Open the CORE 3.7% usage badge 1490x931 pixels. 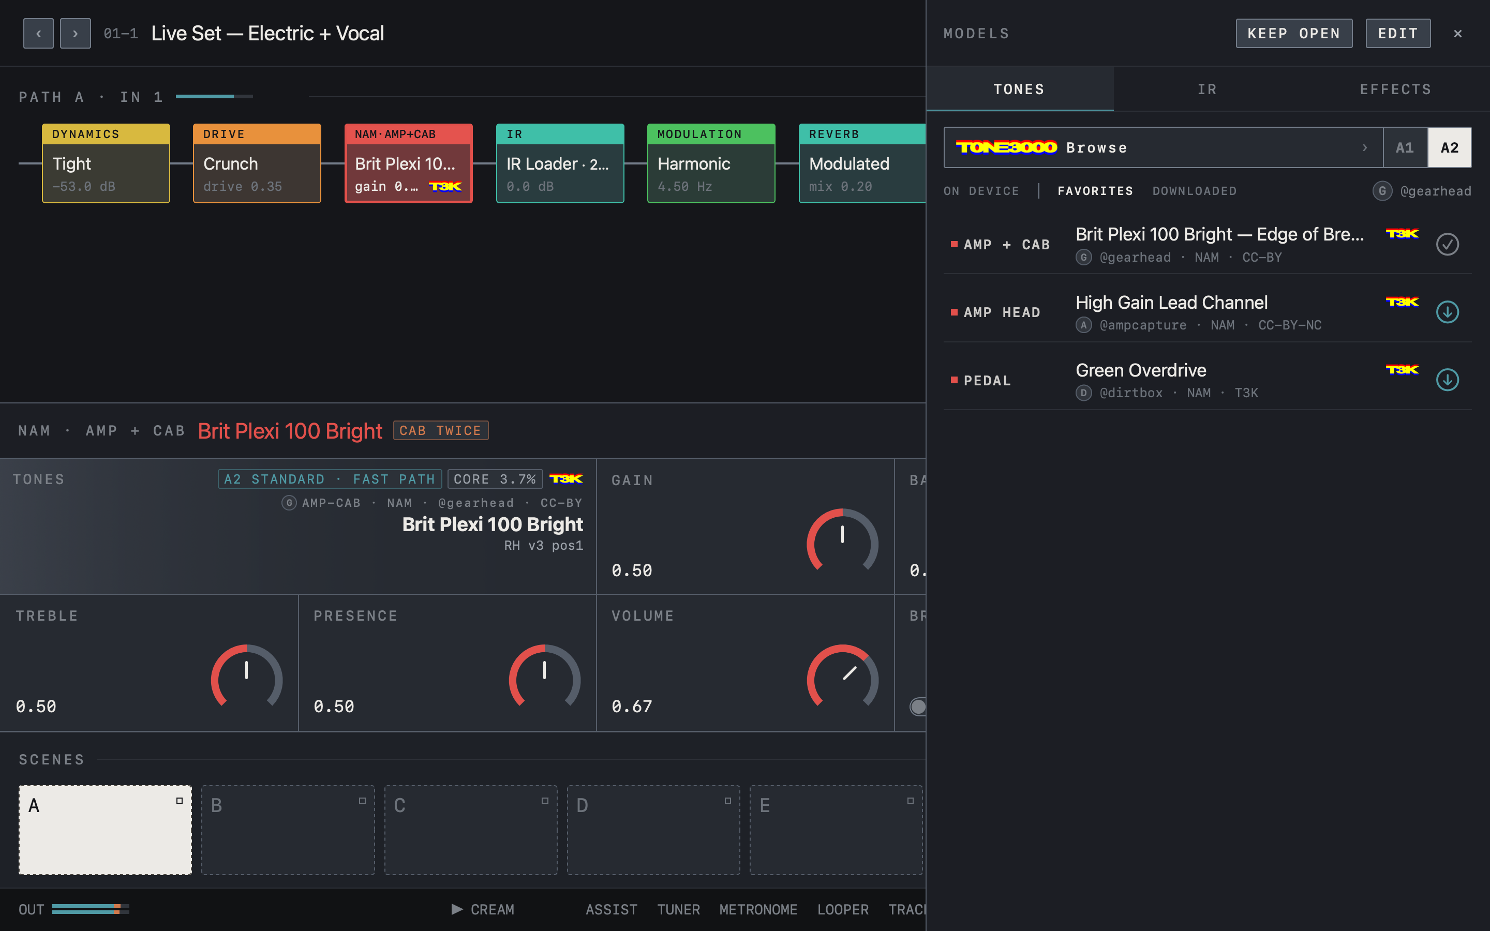click(x=495, y=478)
